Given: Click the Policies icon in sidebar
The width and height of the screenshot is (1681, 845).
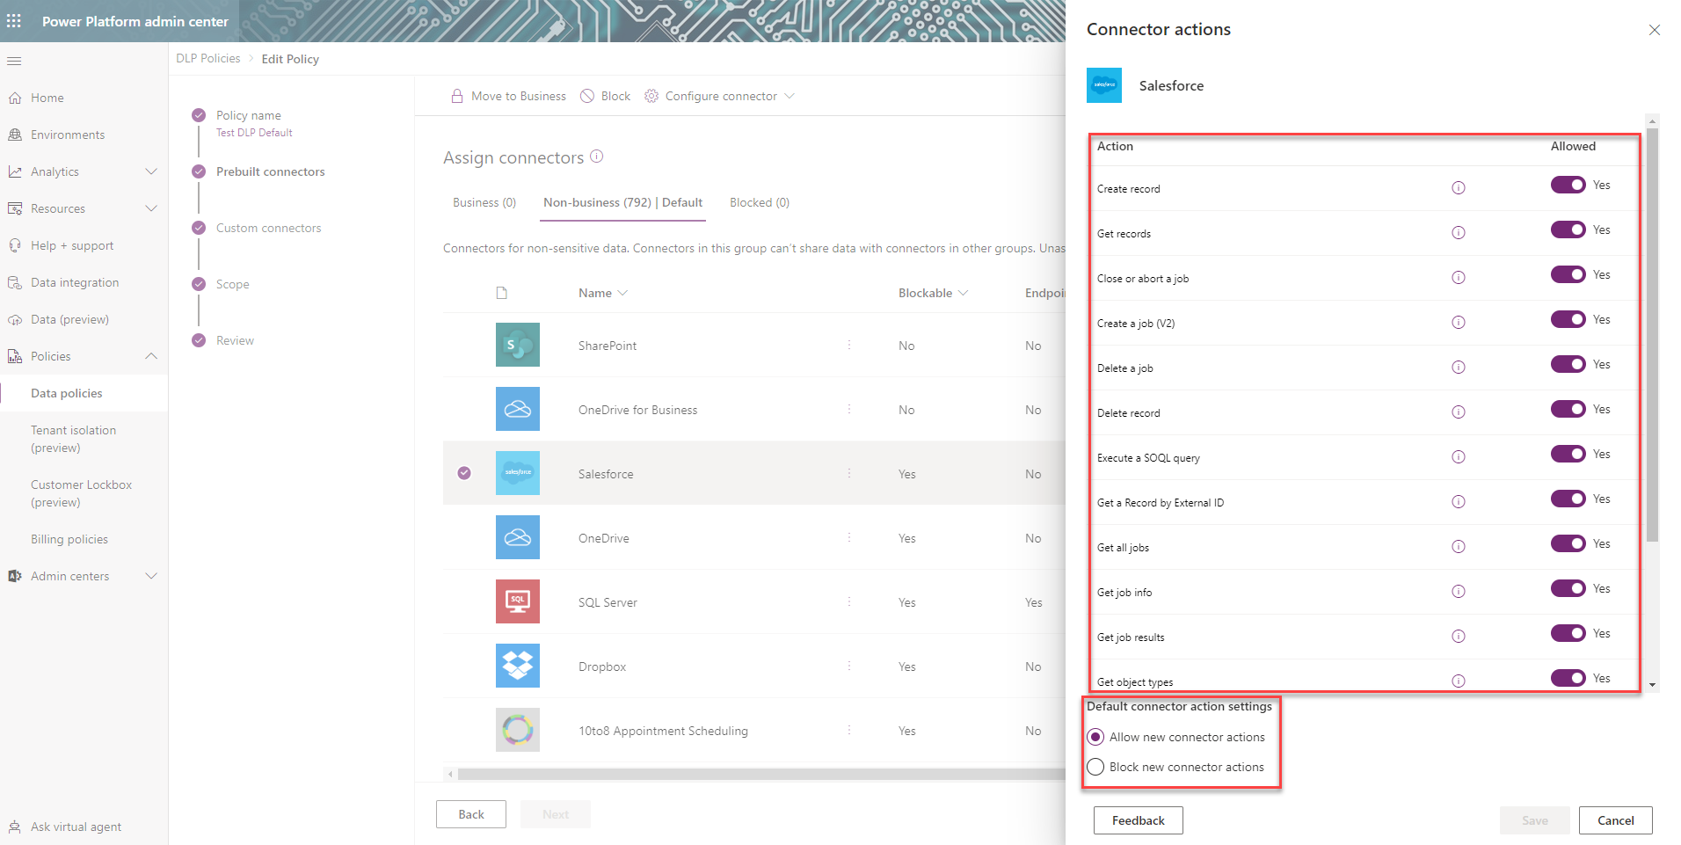Looking at the screenshot, I should [x=15, y=356].
